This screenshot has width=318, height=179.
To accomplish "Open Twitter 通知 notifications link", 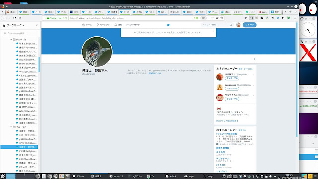I will [118, 25].
